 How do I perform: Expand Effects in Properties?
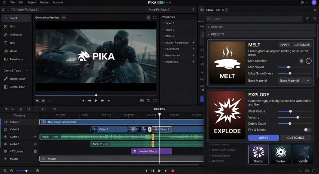(x=178, y=36)
